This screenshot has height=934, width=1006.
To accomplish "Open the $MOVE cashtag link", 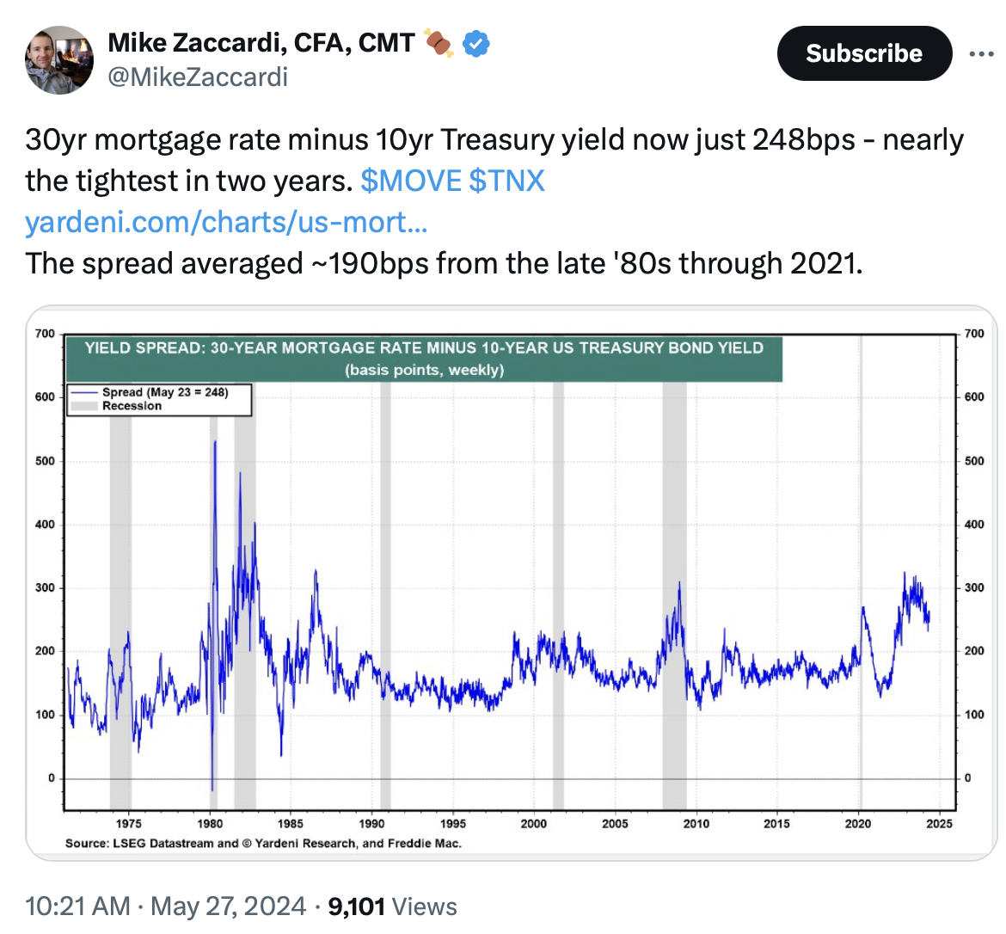I will (x=411, y=181).
